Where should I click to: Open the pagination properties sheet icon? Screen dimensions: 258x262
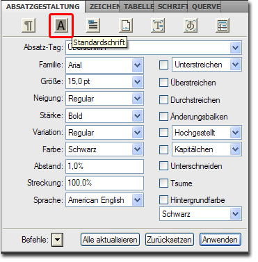tap(93, 26)
